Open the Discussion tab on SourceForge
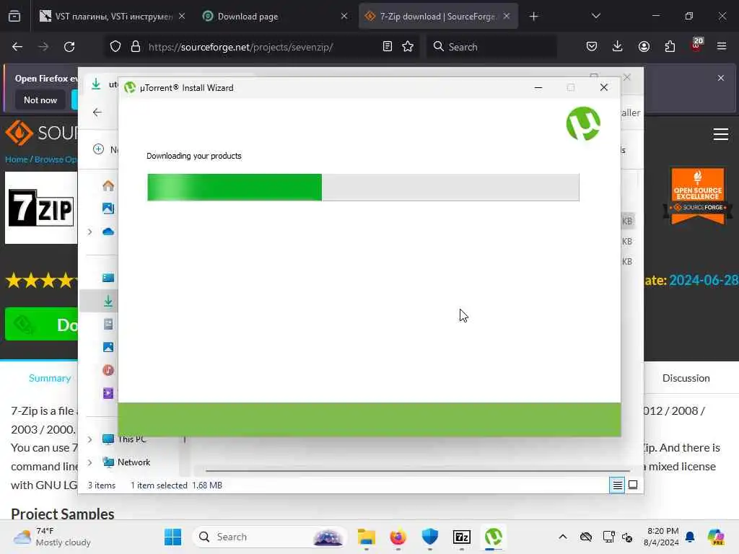The image size is (739, 554). [686, 378]
